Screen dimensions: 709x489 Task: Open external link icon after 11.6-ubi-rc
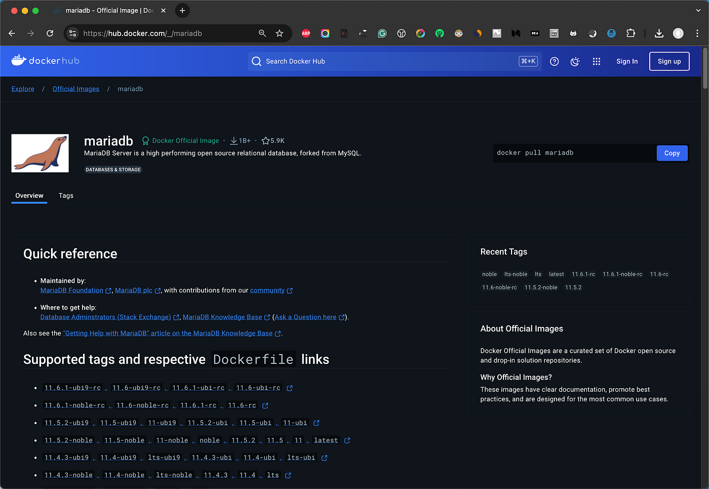click(290, 388)
